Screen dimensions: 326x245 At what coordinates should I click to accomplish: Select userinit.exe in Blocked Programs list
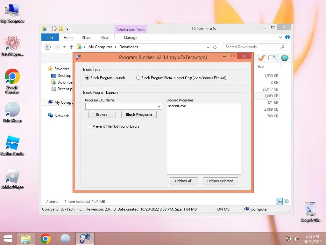(x=177, y=106)
